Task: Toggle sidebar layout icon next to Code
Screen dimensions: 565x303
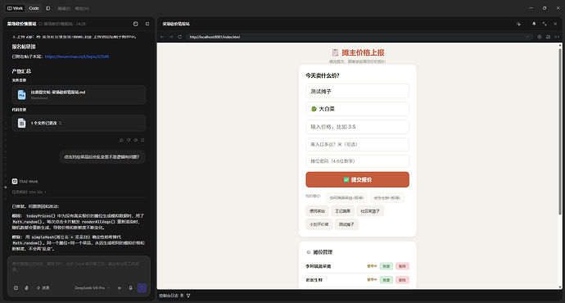Action: 48,8
